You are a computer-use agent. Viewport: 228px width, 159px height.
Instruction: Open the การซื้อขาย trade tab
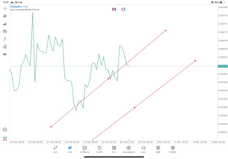click(85, 149)
